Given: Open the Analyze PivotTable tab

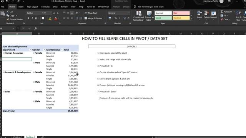Looking at the screenshot, I should [x=116, y=7].
